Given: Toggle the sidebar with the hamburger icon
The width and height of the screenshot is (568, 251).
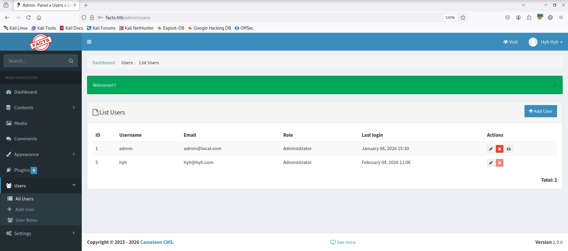Looking at the screenshot, I should 89,42.
